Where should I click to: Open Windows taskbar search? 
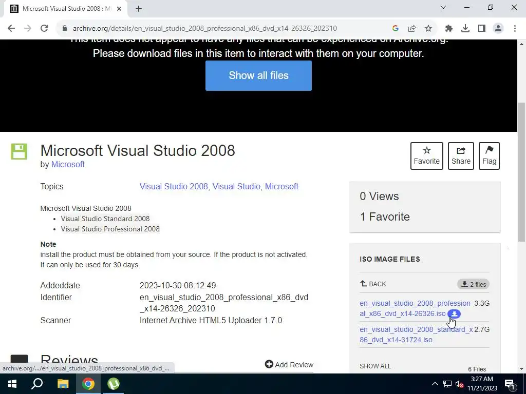coord(37,384)
